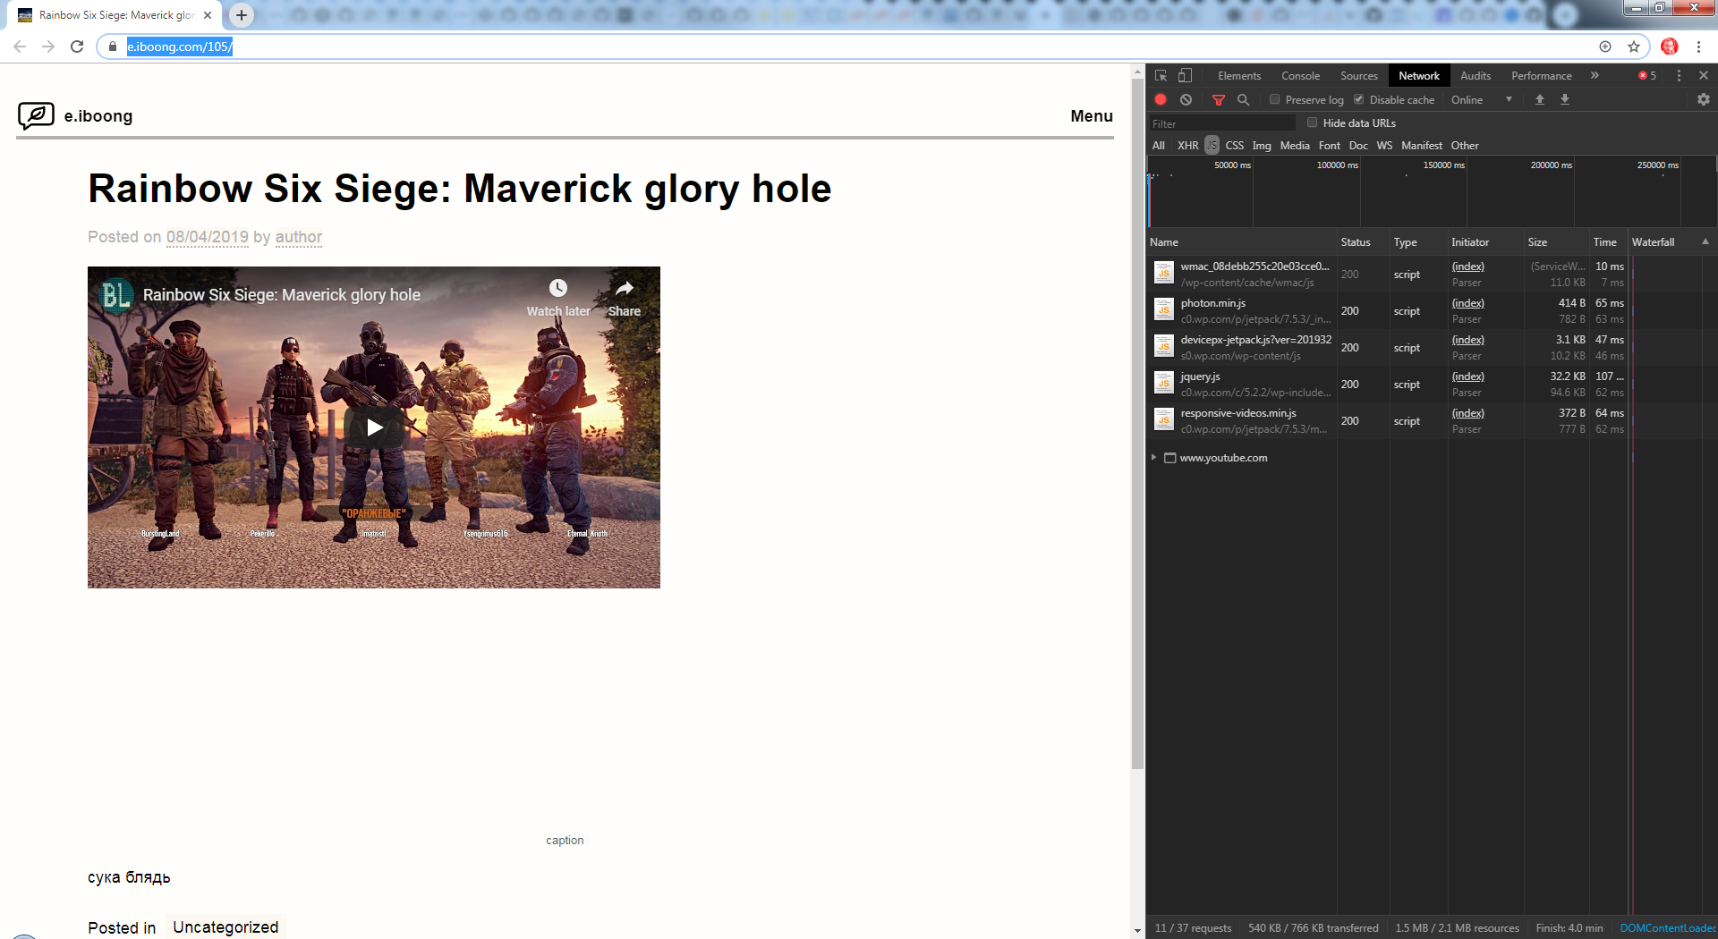Click the Waterfall sort arrow
Viewport: 1718px width, 939px height.
1705,241
